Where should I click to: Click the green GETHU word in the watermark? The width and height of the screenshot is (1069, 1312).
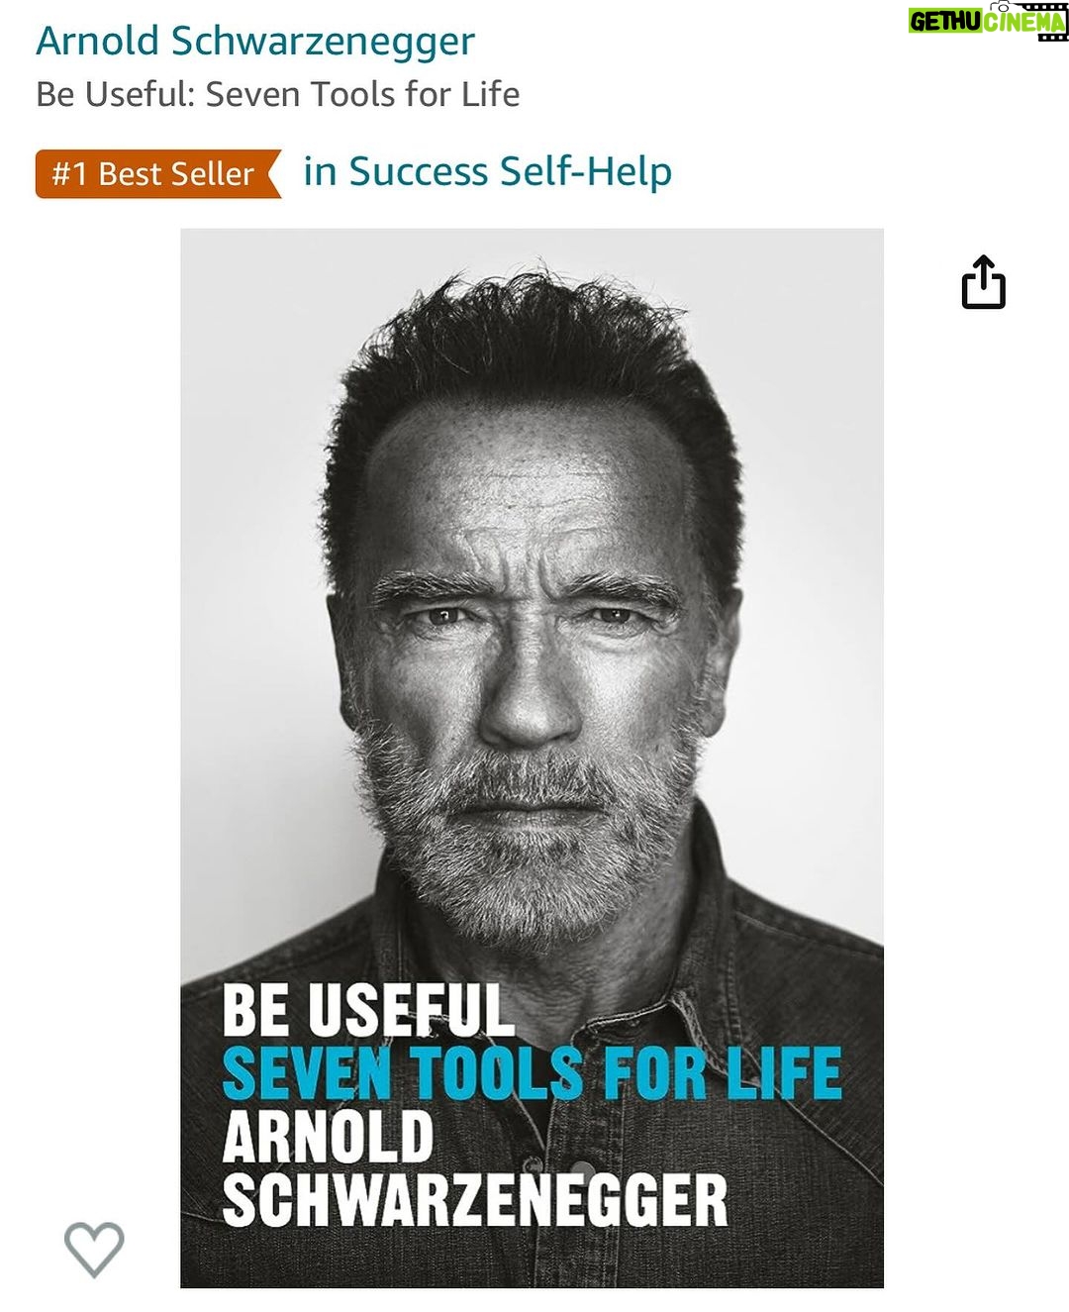945,22
